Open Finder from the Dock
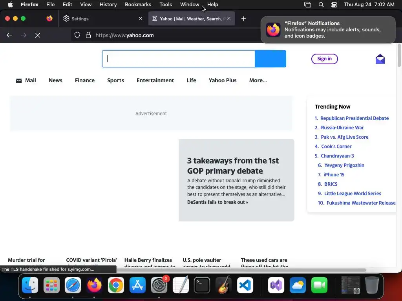This screenshot has width=402, height=301. pyautogui.click(x=30, y=285)
